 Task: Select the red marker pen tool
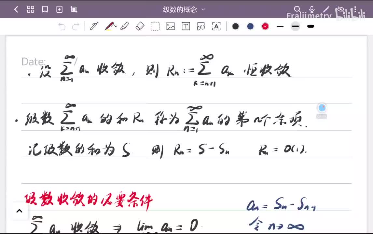coord(109,26)
